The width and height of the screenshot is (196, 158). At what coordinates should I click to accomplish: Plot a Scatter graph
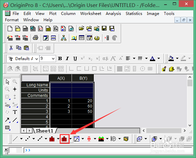point(28,139)
